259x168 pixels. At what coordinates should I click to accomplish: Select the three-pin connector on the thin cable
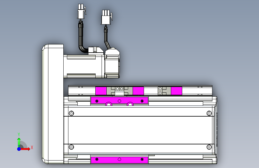(106, 17)
